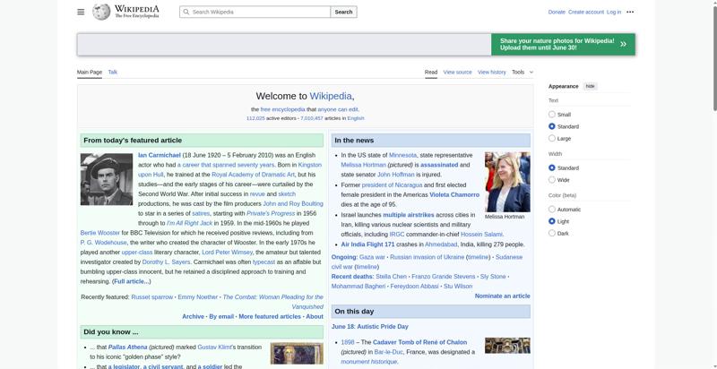Click the Search Wikipedia input field

[x=255, y=12]
